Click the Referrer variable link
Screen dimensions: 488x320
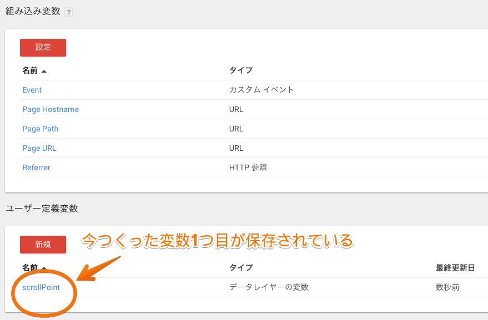coord(36,167)
